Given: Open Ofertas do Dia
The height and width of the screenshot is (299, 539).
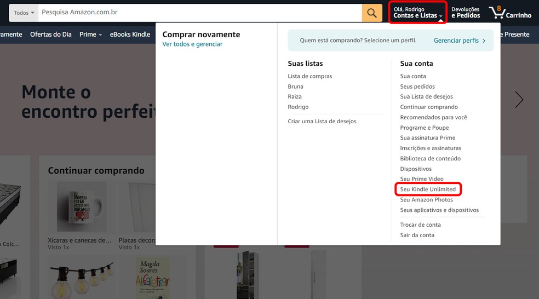Looking at the screenshot, I should pos(51,34).
